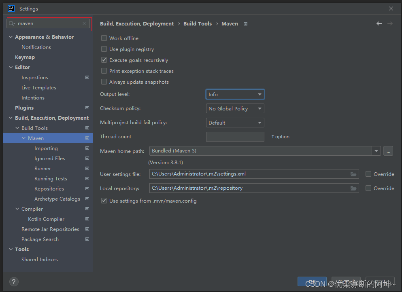
Task: Open help via question mark icon
Action: point(14,282)
